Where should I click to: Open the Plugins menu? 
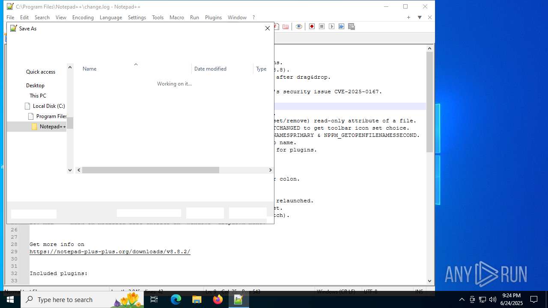[213, 18]
